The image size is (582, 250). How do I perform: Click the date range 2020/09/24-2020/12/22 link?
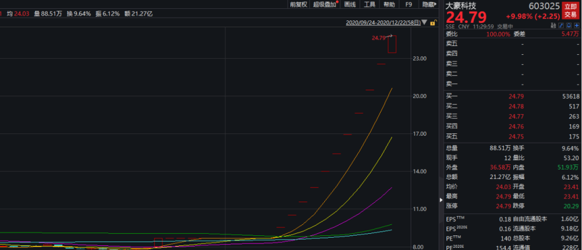pyautogui.click(x=383, y=23)
